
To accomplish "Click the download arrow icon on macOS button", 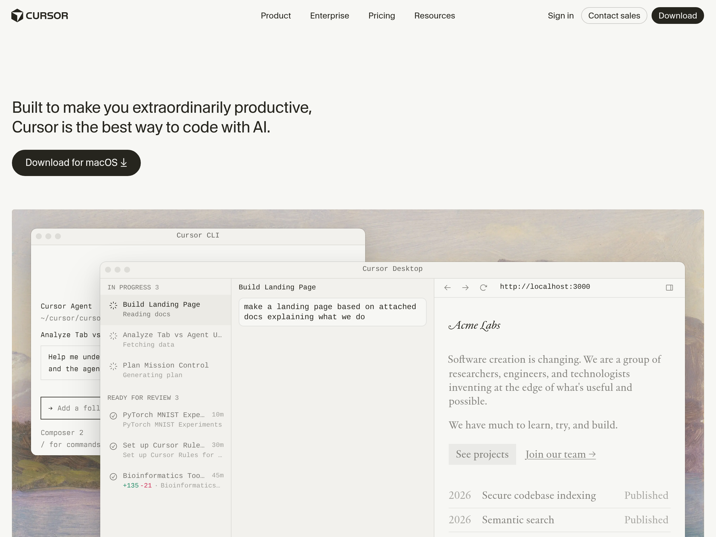I will pyautogui.click(x=124, y=163).
